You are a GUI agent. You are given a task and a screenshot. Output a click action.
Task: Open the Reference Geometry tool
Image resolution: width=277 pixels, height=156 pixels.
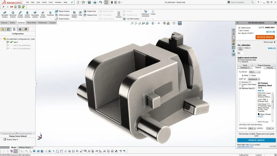[x=146, y=14]
